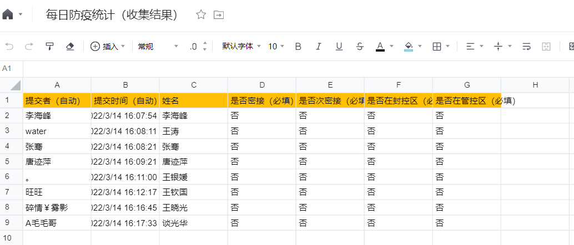Viewport: 574px width, 245px height.
Task: Click the home icon
Action: click(8, 14)
